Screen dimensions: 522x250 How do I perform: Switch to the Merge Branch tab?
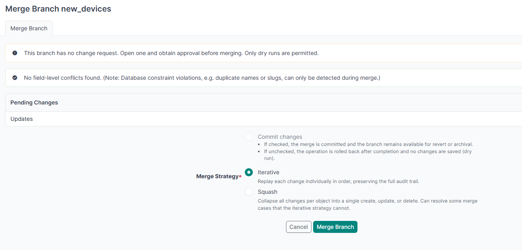29,28
